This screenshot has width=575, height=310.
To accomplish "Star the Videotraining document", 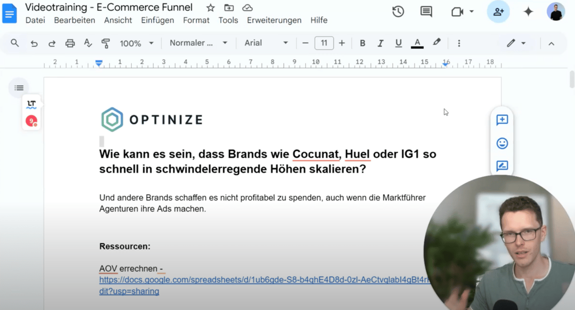I will click(211, 8).
